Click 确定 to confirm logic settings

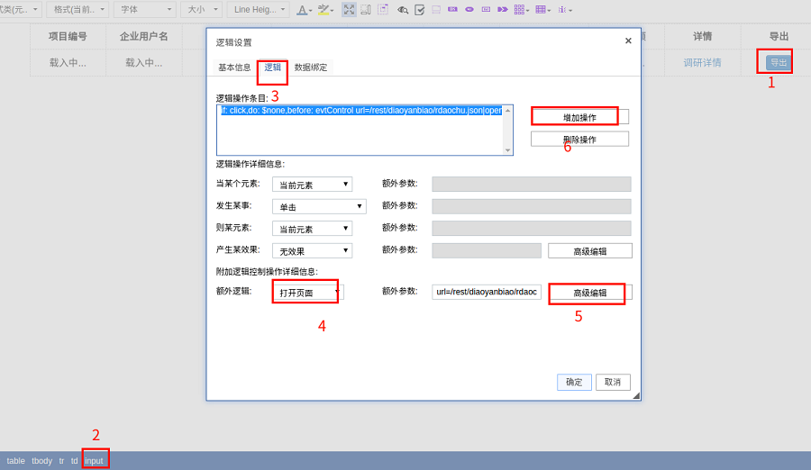pyautogui.click(x=574, y=382)
